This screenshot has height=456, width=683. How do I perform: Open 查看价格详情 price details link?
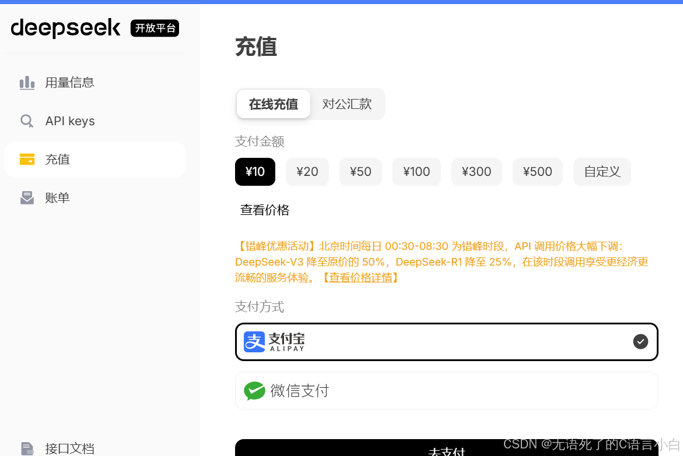pyautogui.click(x=361, y=277)
